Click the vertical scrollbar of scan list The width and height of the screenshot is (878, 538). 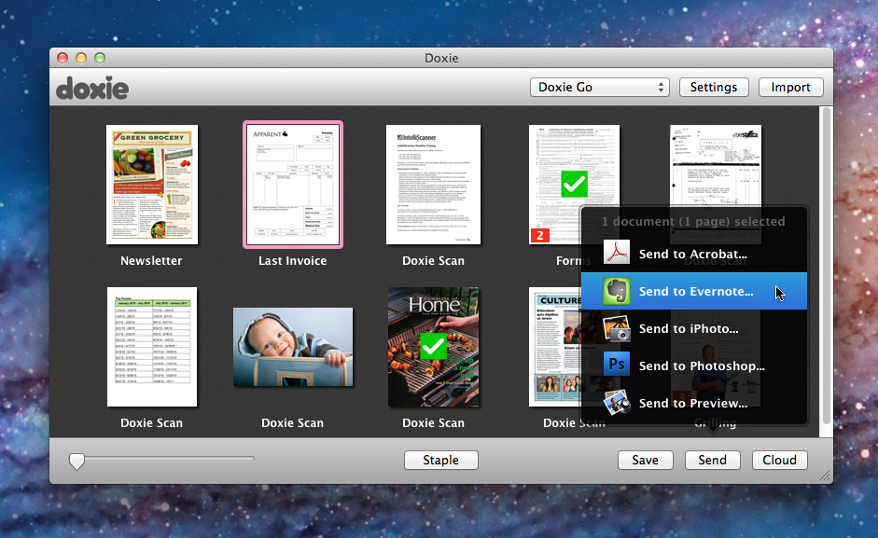pos(825,270)
